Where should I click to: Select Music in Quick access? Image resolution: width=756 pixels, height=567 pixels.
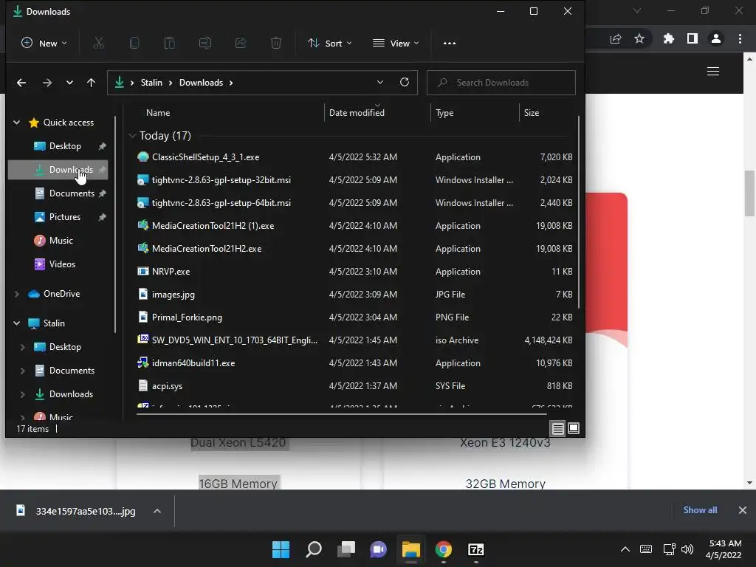(x=58, y=241)
